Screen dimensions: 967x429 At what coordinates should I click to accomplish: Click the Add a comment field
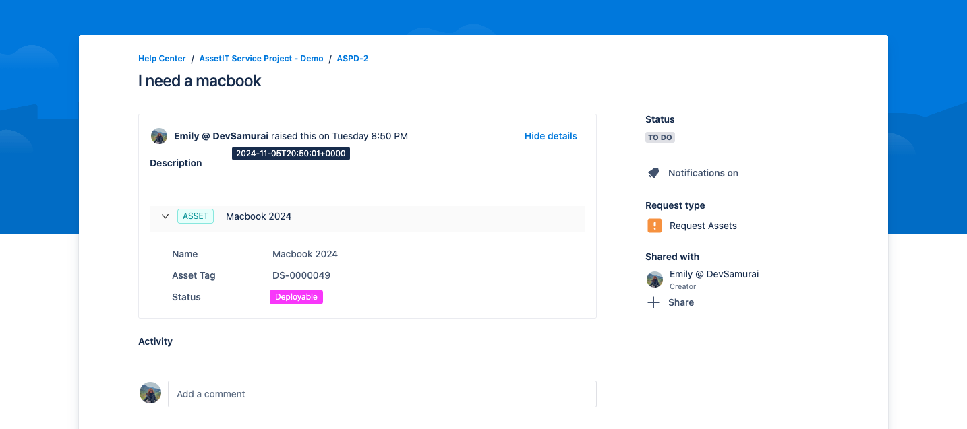pyautogui.click(x=382, y=394)
